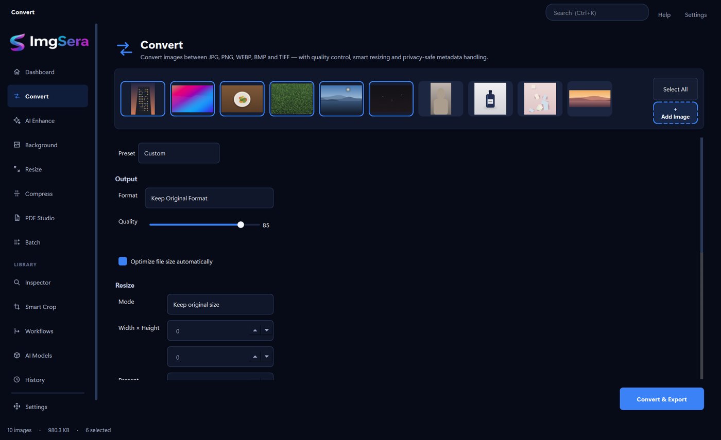The width and height of the screenshot is (721, 440).
Task: Select the food plate thumbnail
Action: [x=242, y=99]
